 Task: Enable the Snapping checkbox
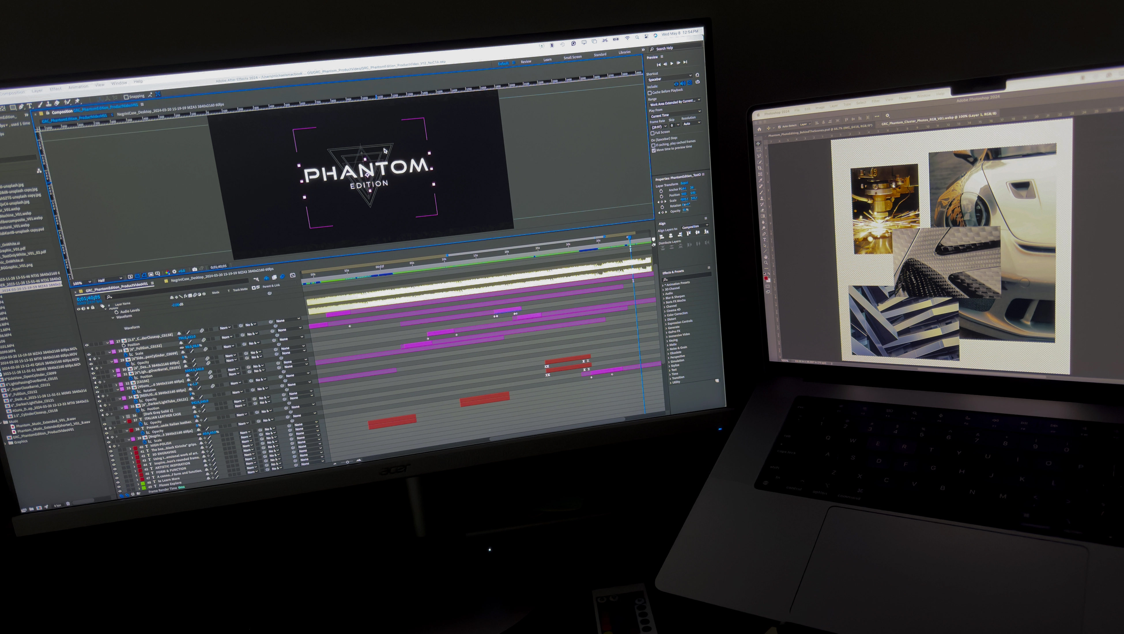click(x=126, y=97)
